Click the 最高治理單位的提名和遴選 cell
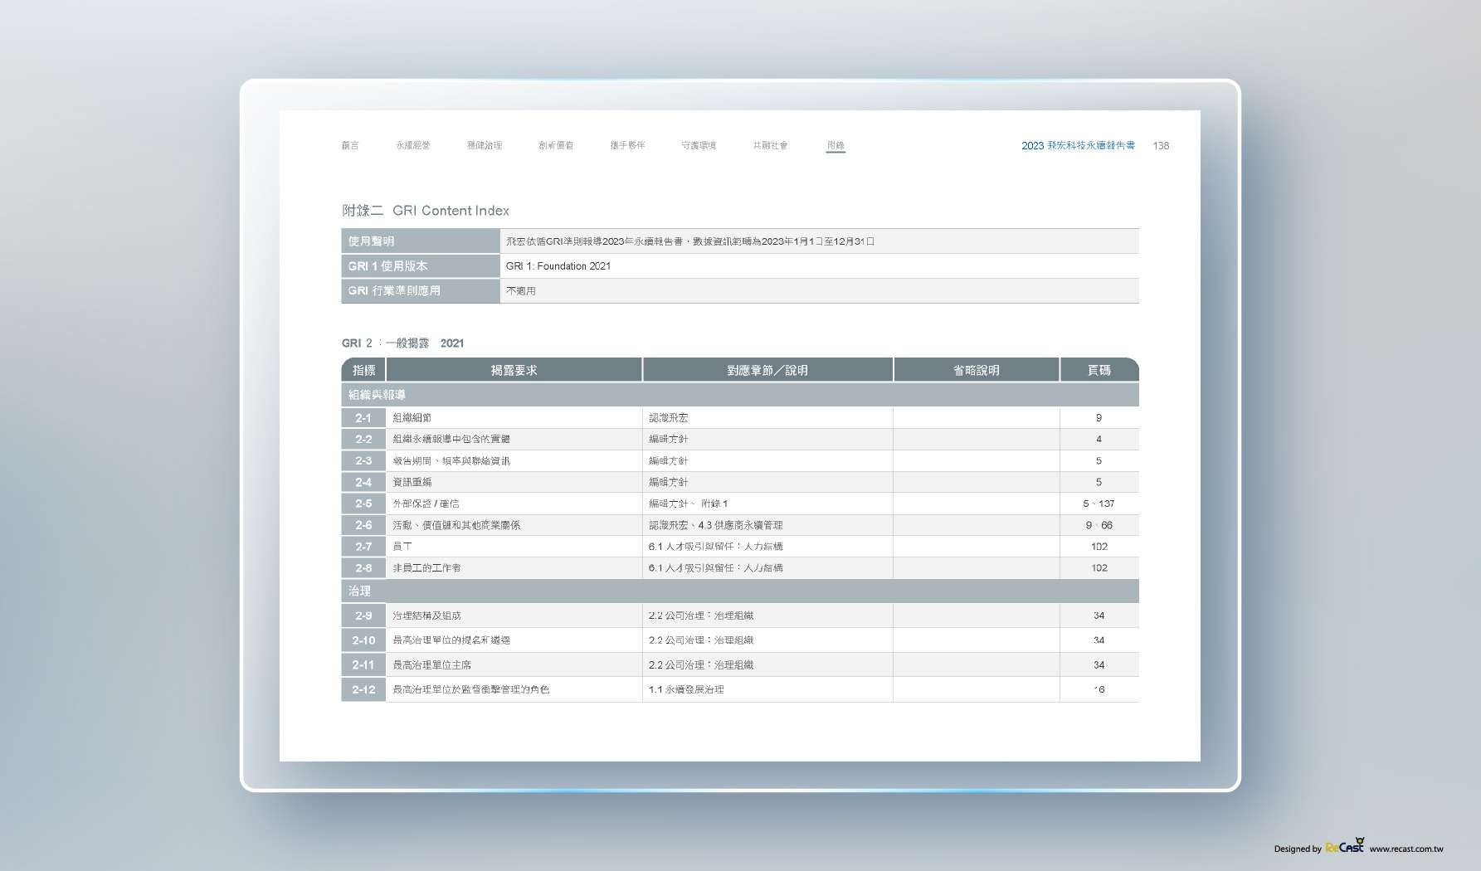The width and height of the screenshot is (1481, 871). pos(514,640)
